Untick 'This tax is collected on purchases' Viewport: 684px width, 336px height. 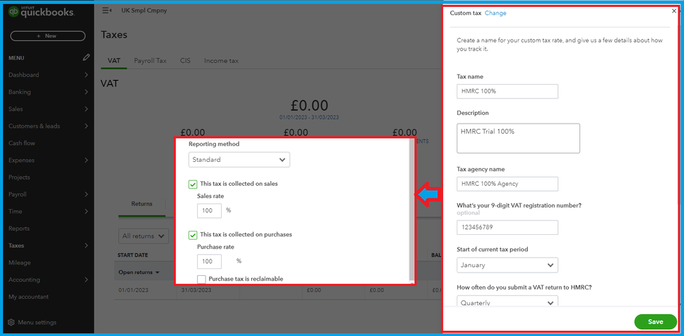(193, 235)
